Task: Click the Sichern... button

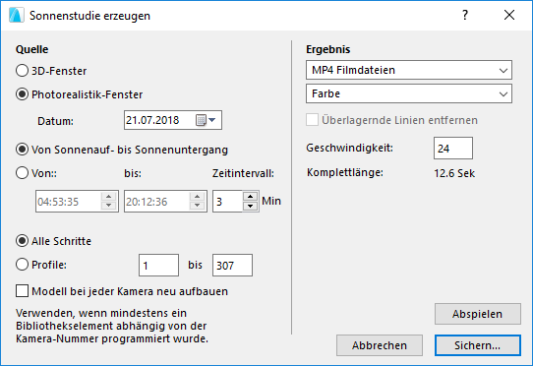Action: click(x=478, y=345)
